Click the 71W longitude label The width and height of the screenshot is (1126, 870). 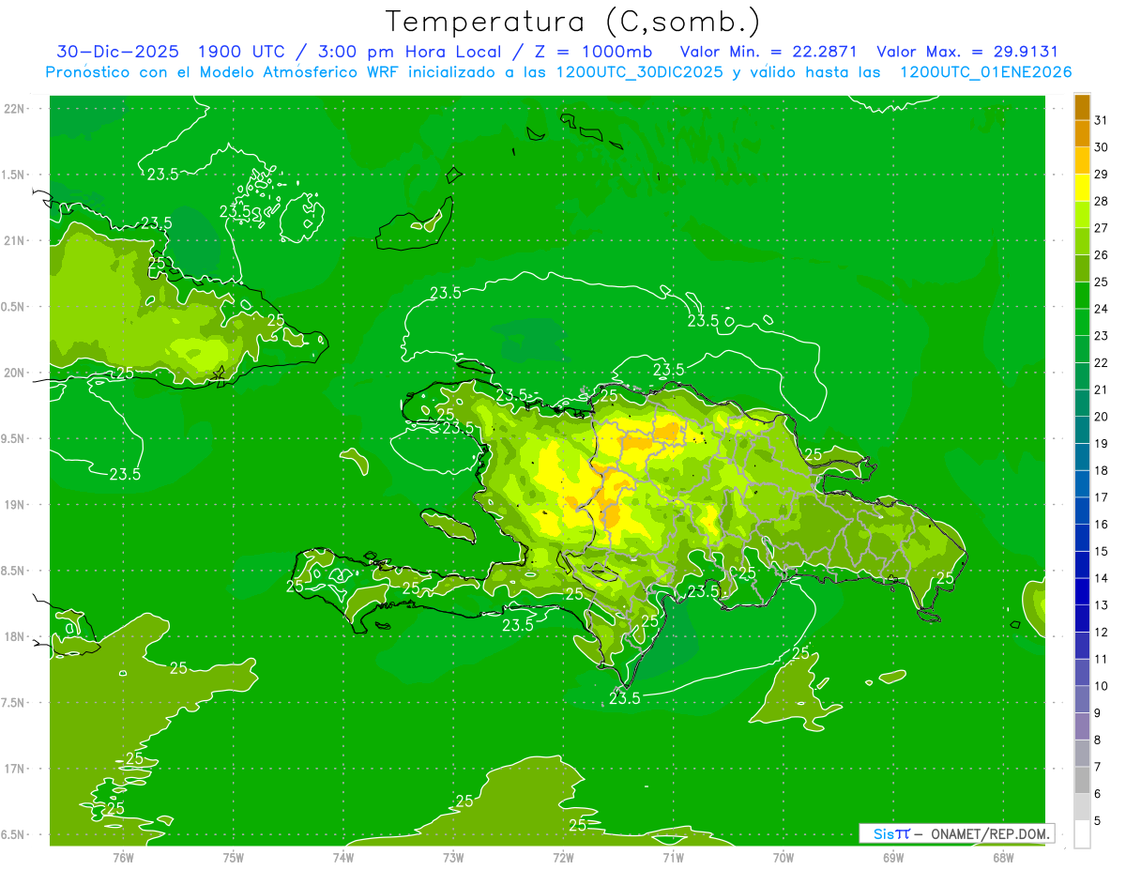click(x=673, y=857)
